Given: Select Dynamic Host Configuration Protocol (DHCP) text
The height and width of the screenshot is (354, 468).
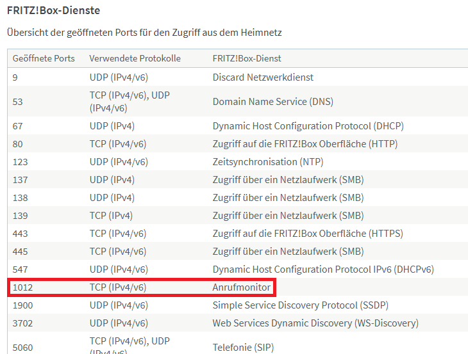Looking at the screenshot, I should coord(308,126).
